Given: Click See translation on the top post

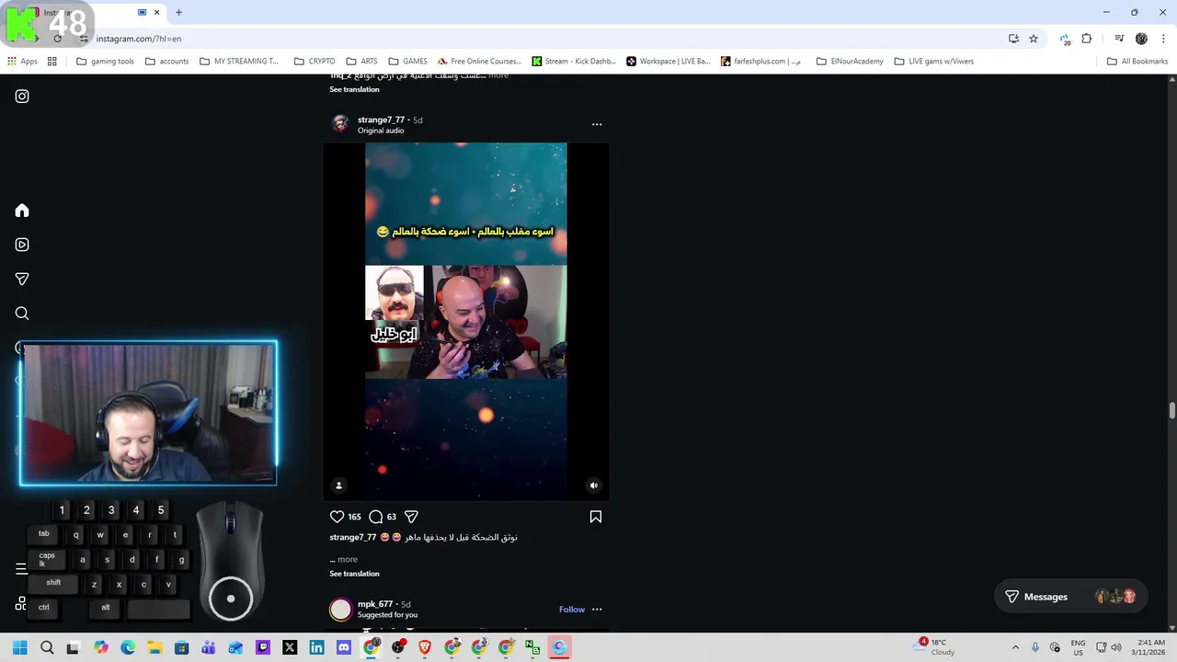Looking at the screenshot, I should [x=354, y=89].
